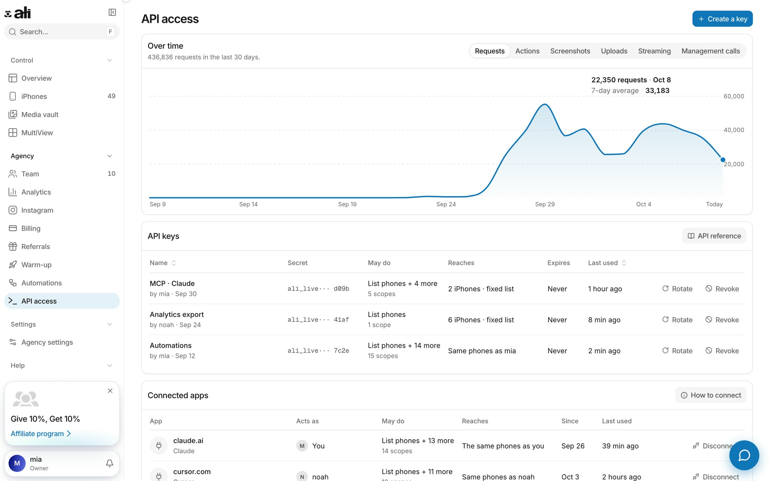Select the Requests chart tab
770x481 pixels.
click(x=489, y=51)
